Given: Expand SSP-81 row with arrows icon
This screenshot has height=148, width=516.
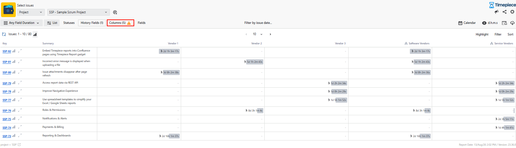Looking at the screenshot, I should tap(20, 62).
